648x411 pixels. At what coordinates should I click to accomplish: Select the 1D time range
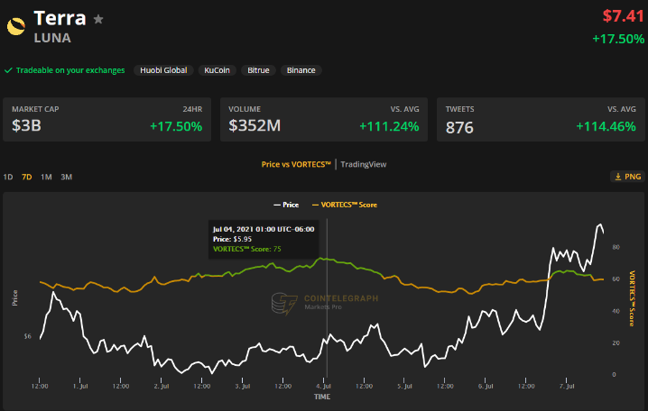coord(8,177)
